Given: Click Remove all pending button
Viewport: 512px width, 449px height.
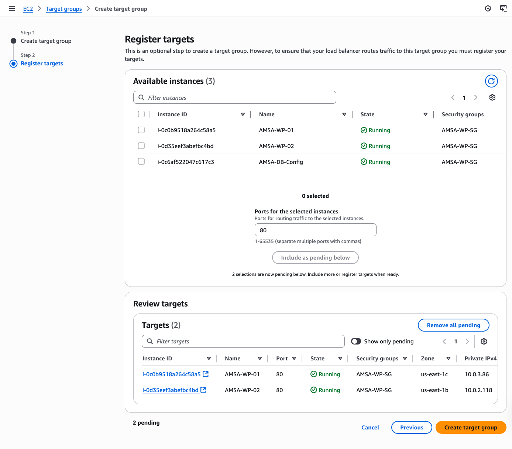Looking at the screenshot, I should [x=453, y=325].
